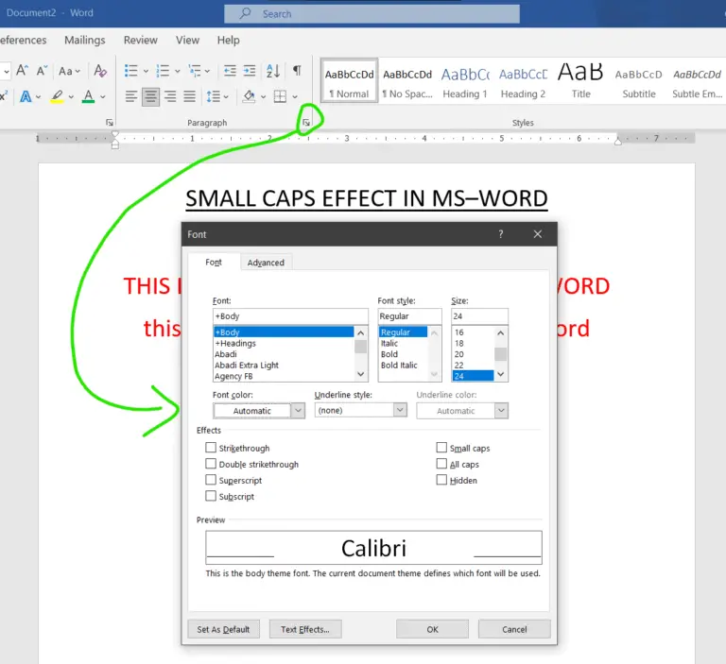
Task: Click the Set As Default button
Action: 224,629
